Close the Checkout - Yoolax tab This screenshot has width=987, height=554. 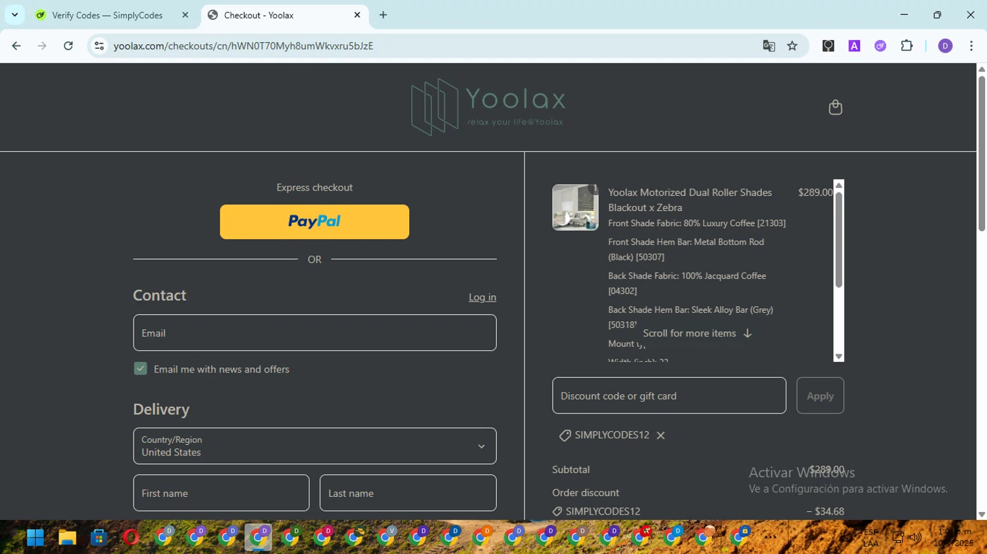(357, 14)
